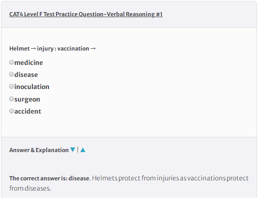Mark accident as the answer

(12, 111)
